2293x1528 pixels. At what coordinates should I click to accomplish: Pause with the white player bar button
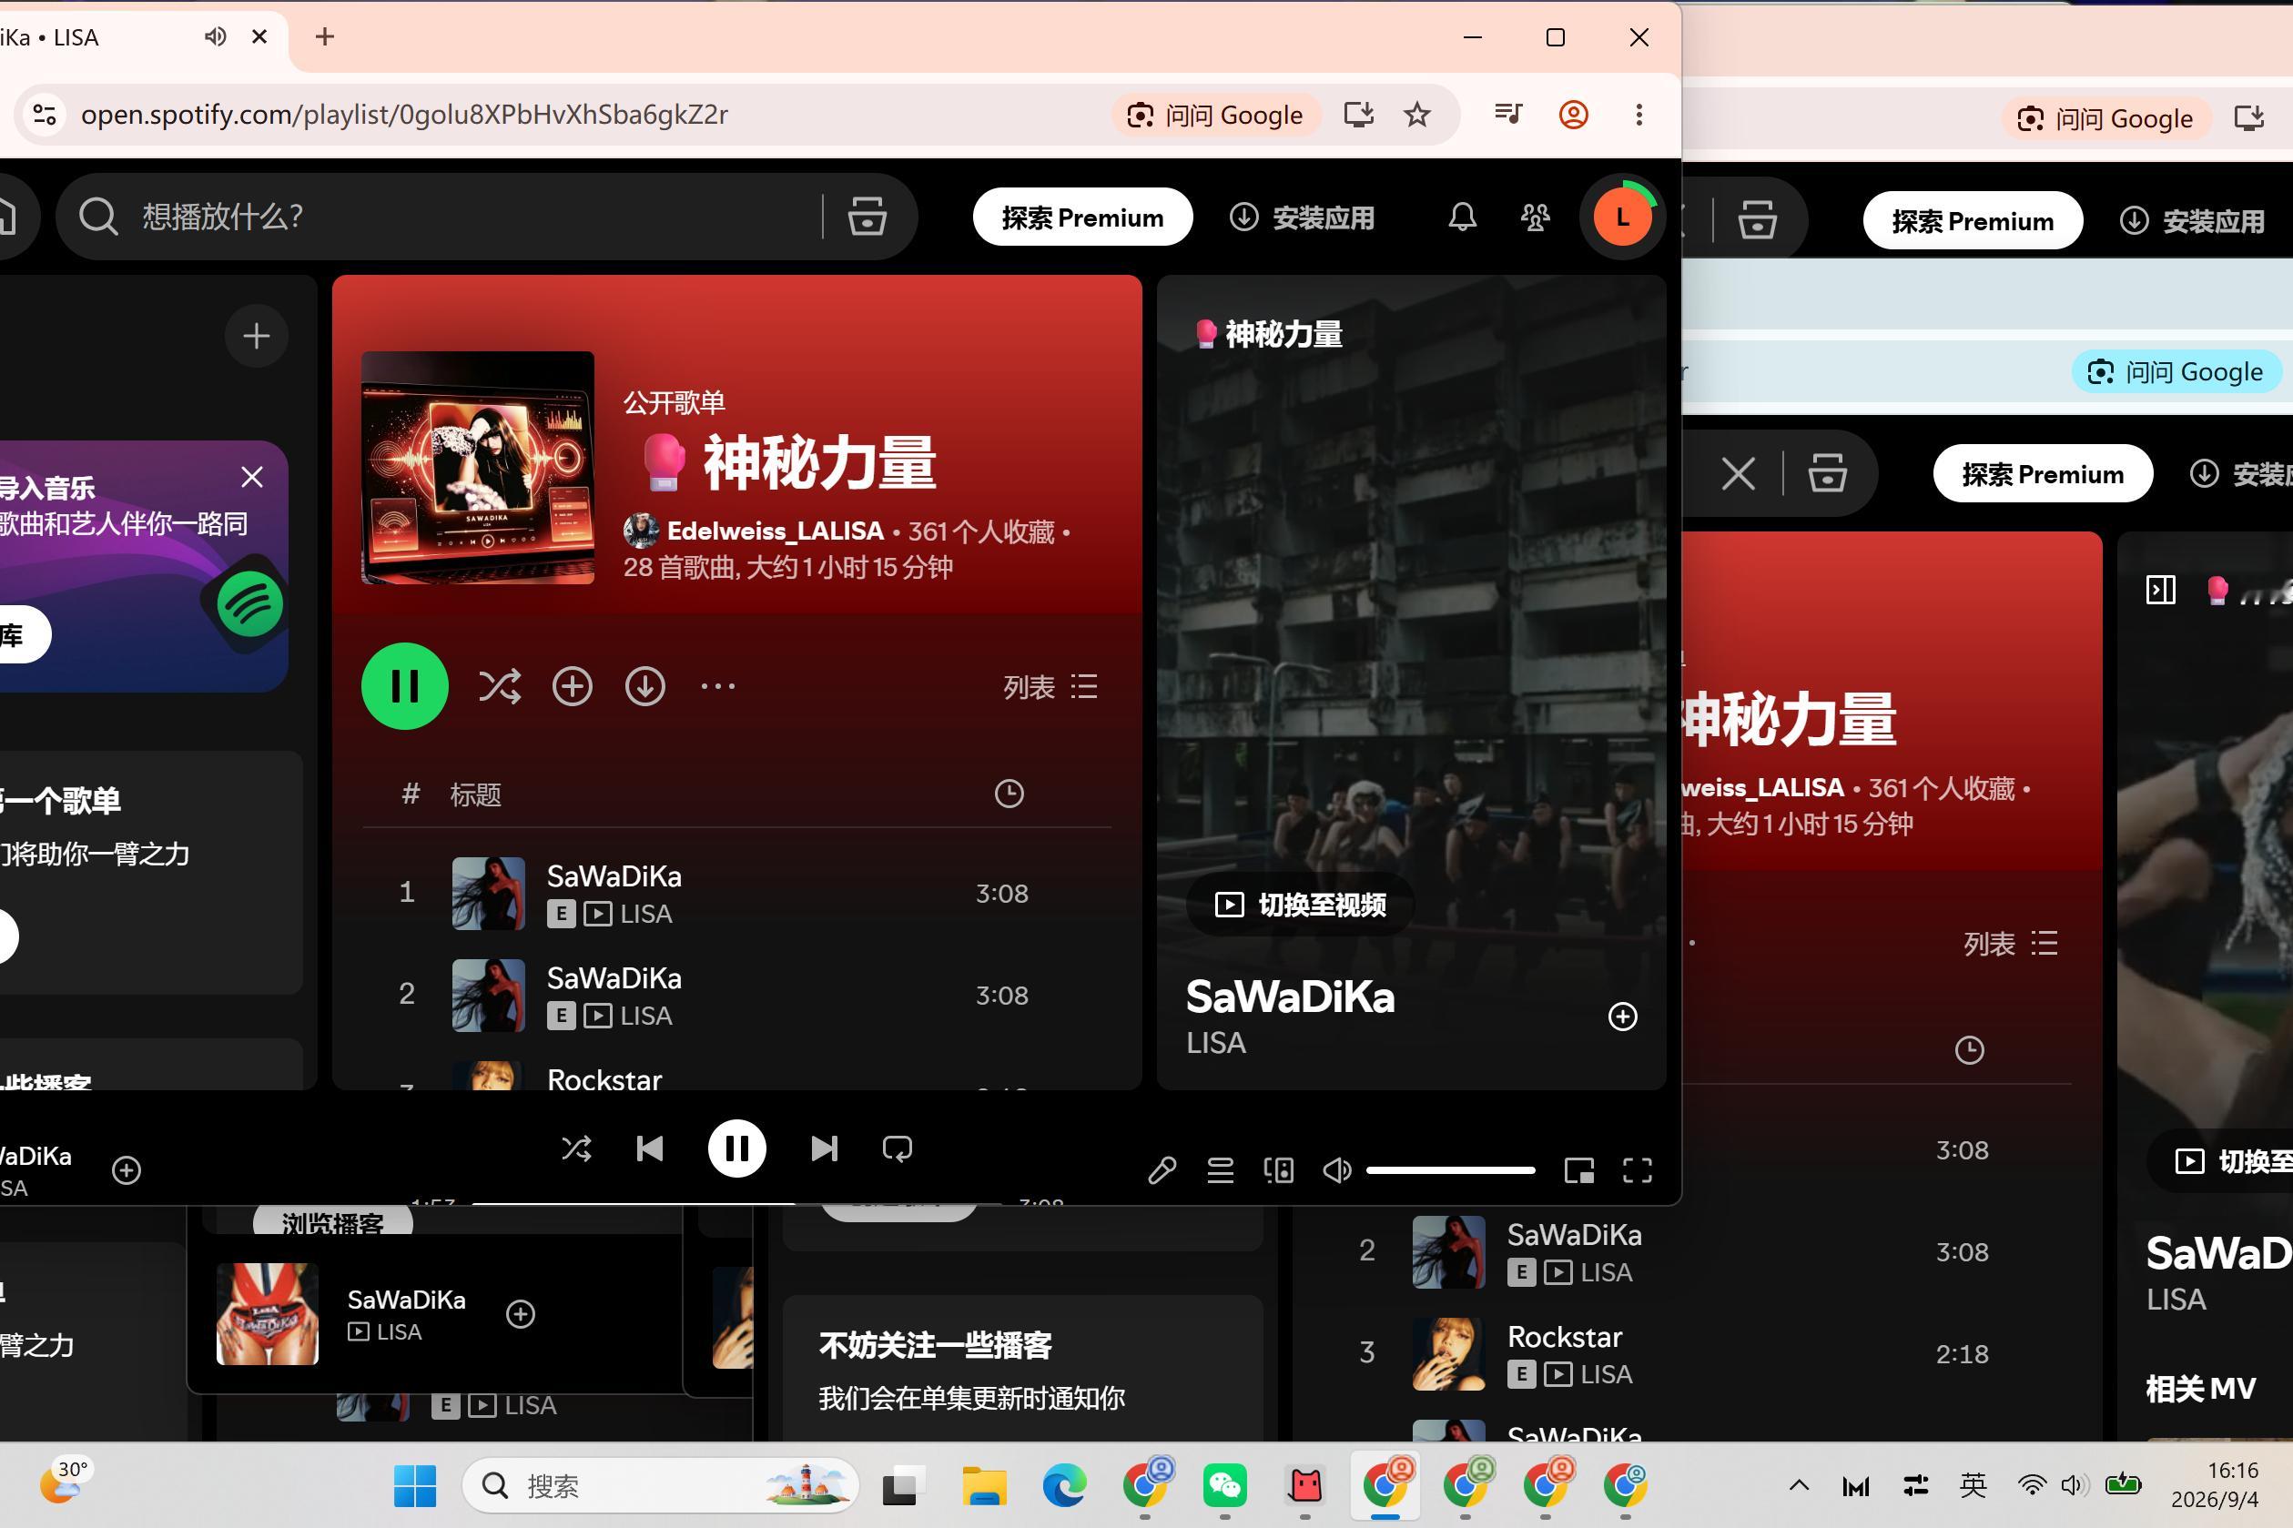point(736,1149)
